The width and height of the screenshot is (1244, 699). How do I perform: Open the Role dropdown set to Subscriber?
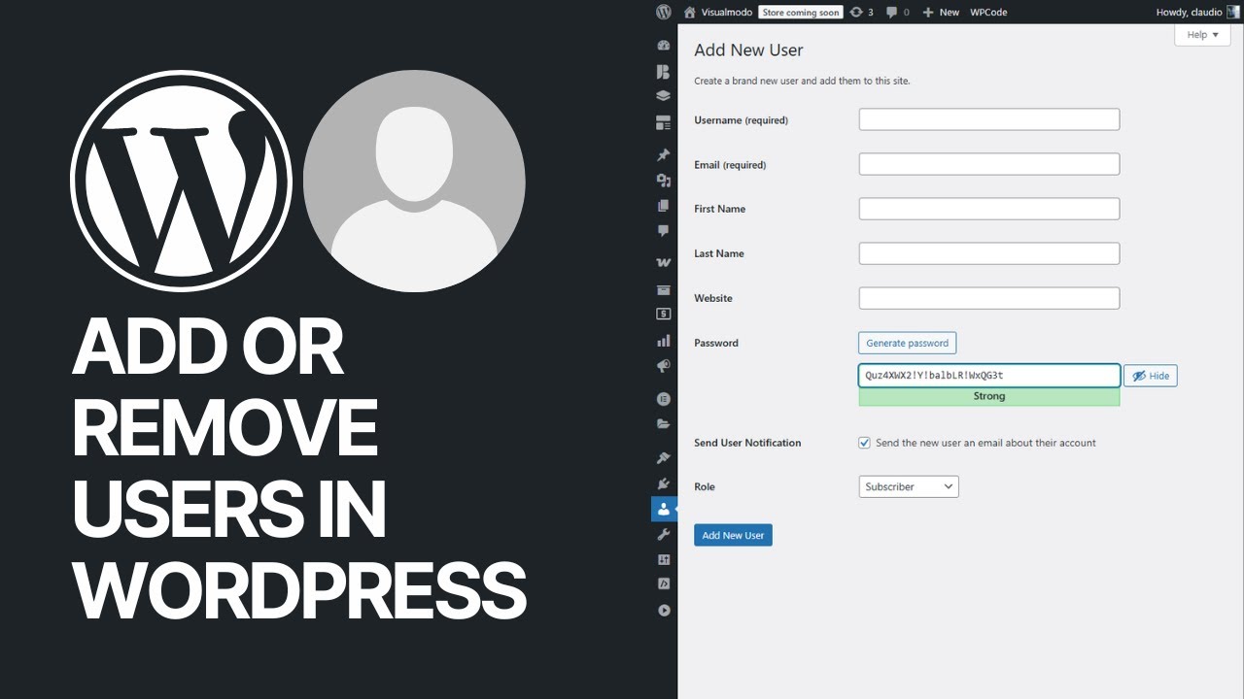pyautogui.click(x=909, y=486)
